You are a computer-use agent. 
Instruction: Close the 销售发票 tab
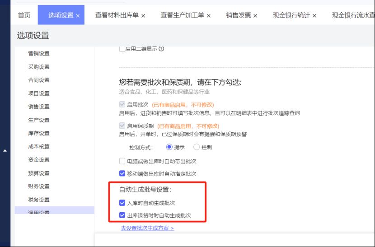pos(255,16)
